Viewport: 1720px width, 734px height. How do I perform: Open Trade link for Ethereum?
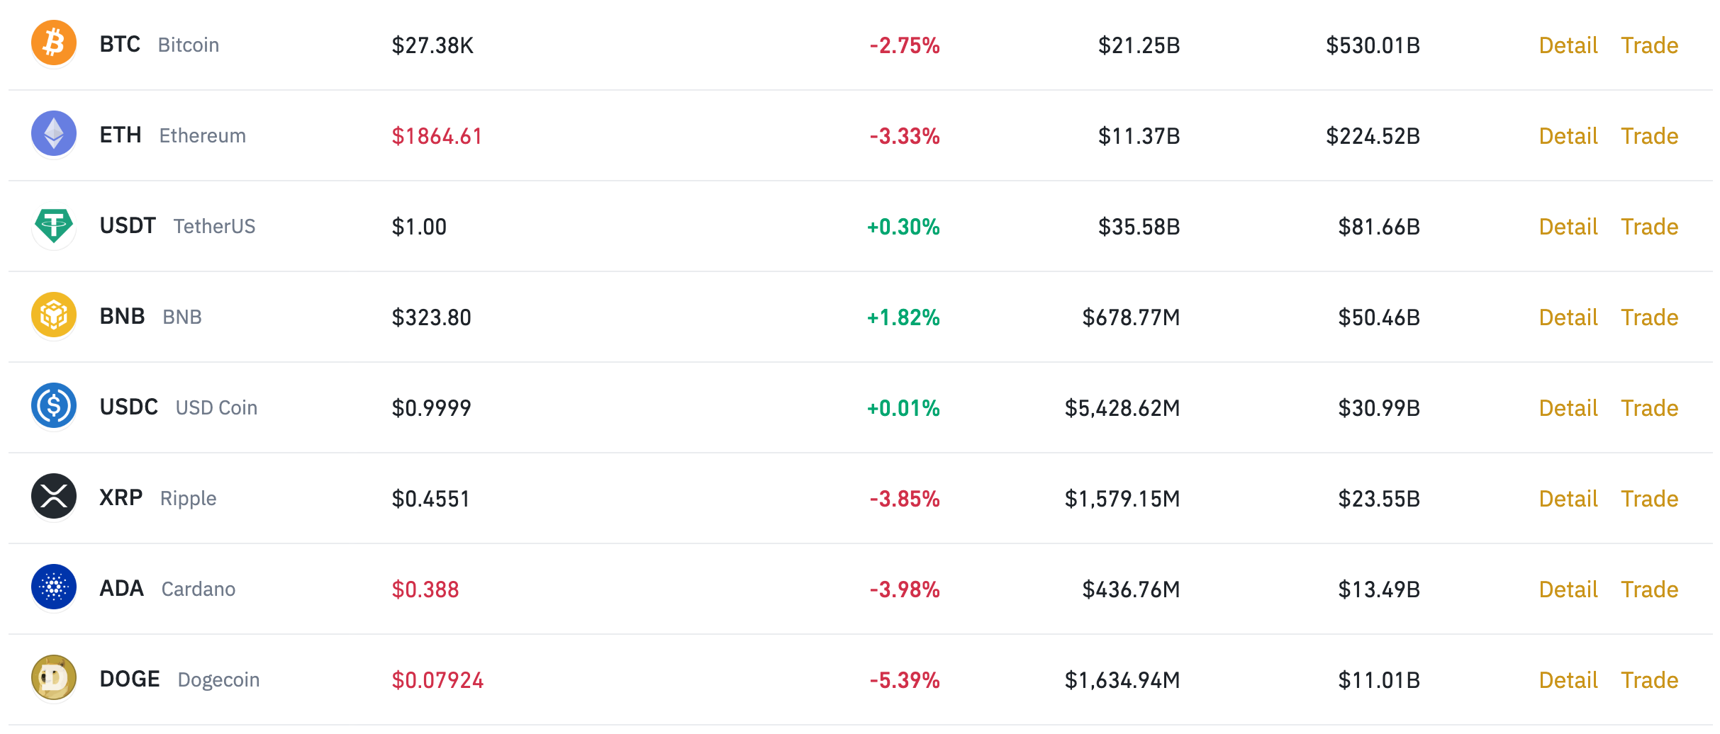click(1649, 136)
